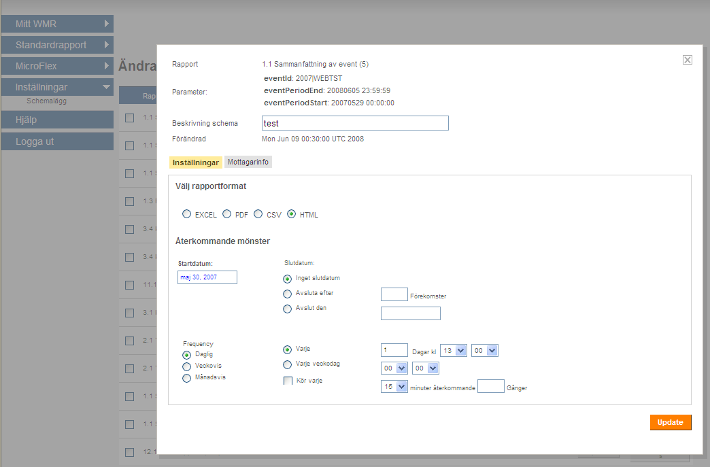Screen dimensions: 710x467
Task: Select Månadsvis frequency
Action: click(186, 379)
